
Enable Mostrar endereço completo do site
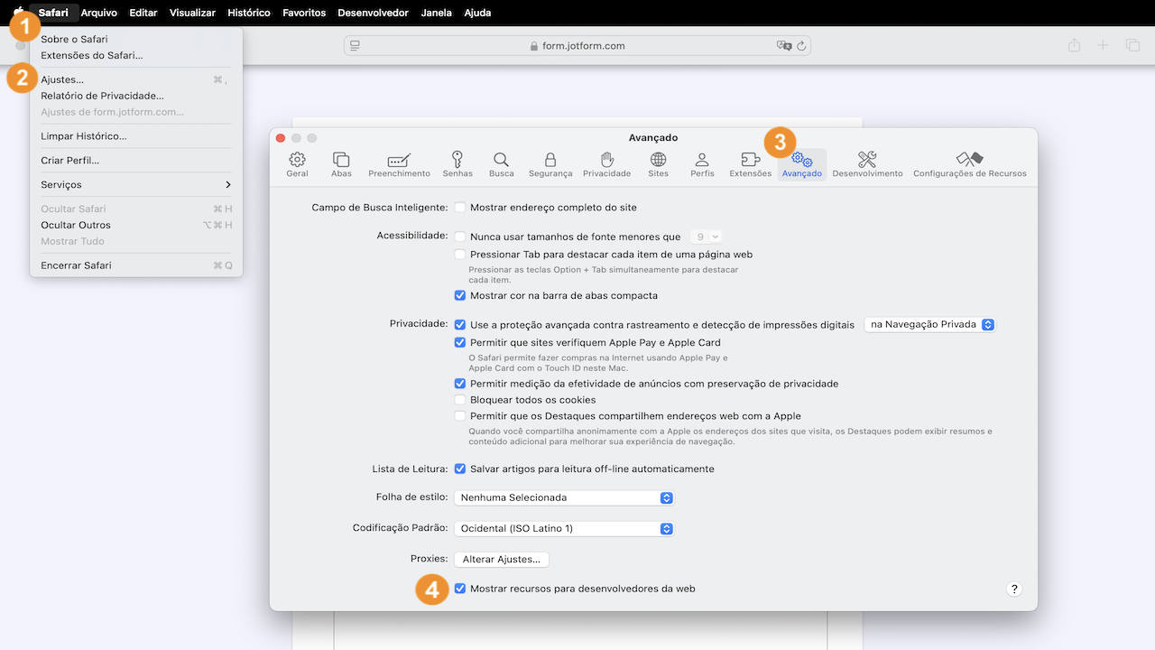tap(460, 208)
